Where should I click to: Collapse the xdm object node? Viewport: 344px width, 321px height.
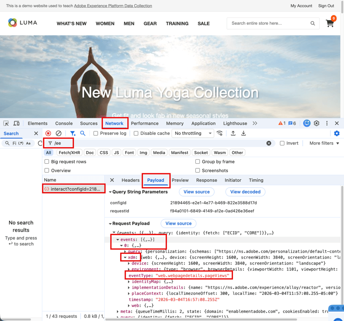tap(125, 257)
